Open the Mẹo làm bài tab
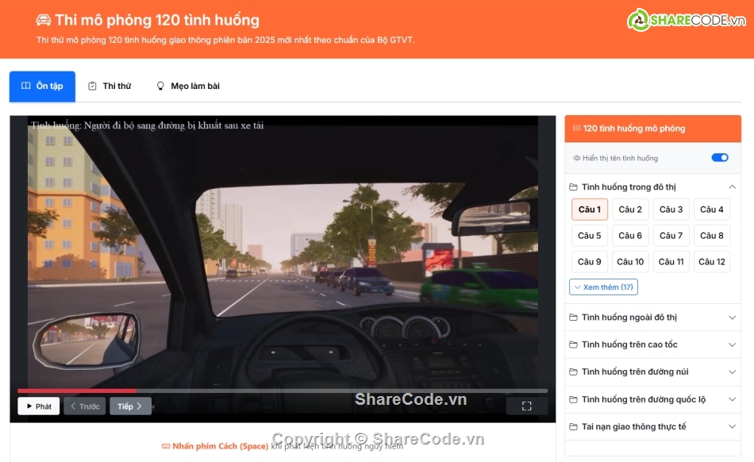The image size is (754, 462). coord(187,87)
